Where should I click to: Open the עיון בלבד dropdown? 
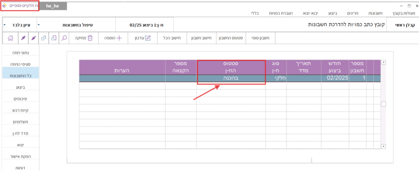(x=5, y=25)
